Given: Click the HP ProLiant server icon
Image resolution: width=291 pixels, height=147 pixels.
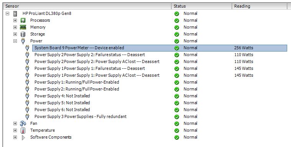Looking at the screenshot, I should click(15, 13).
